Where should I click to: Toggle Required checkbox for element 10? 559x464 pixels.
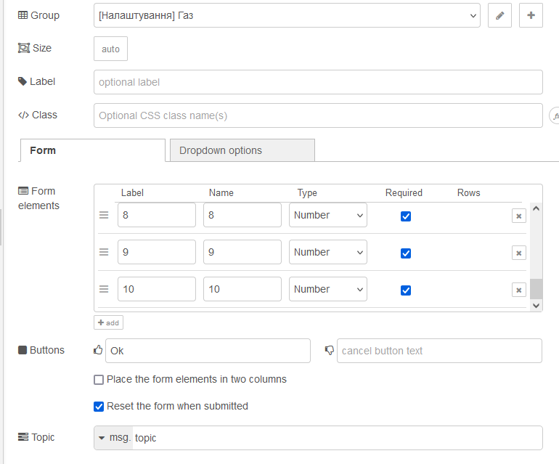pyautogui.click(x=406, y=290)
